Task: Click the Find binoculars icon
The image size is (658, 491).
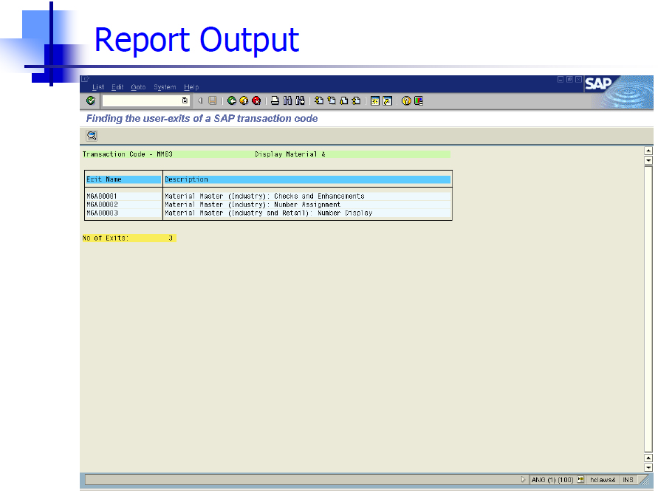Action: click(287, 100)
